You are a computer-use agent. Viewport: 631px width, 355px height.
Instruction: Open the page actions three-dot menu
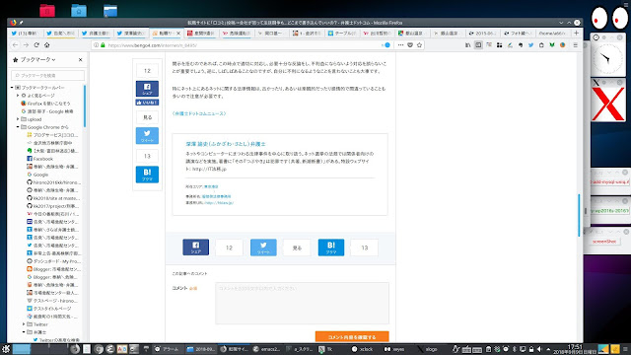coord(400,45)
